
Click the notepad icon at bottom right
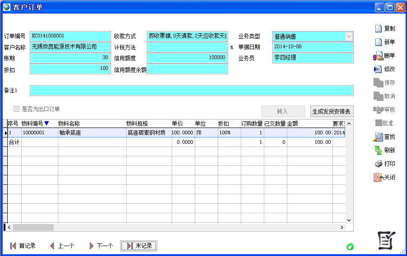coord(386,240)
